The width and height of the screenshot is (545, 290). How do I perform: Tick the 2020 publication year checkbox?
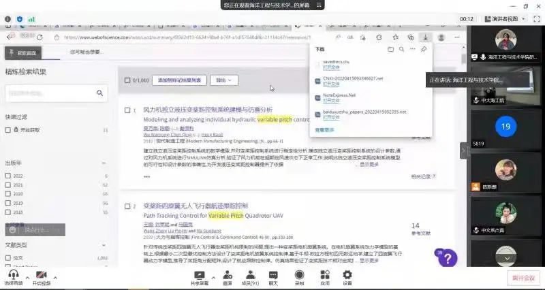click(x=7, y=194)
